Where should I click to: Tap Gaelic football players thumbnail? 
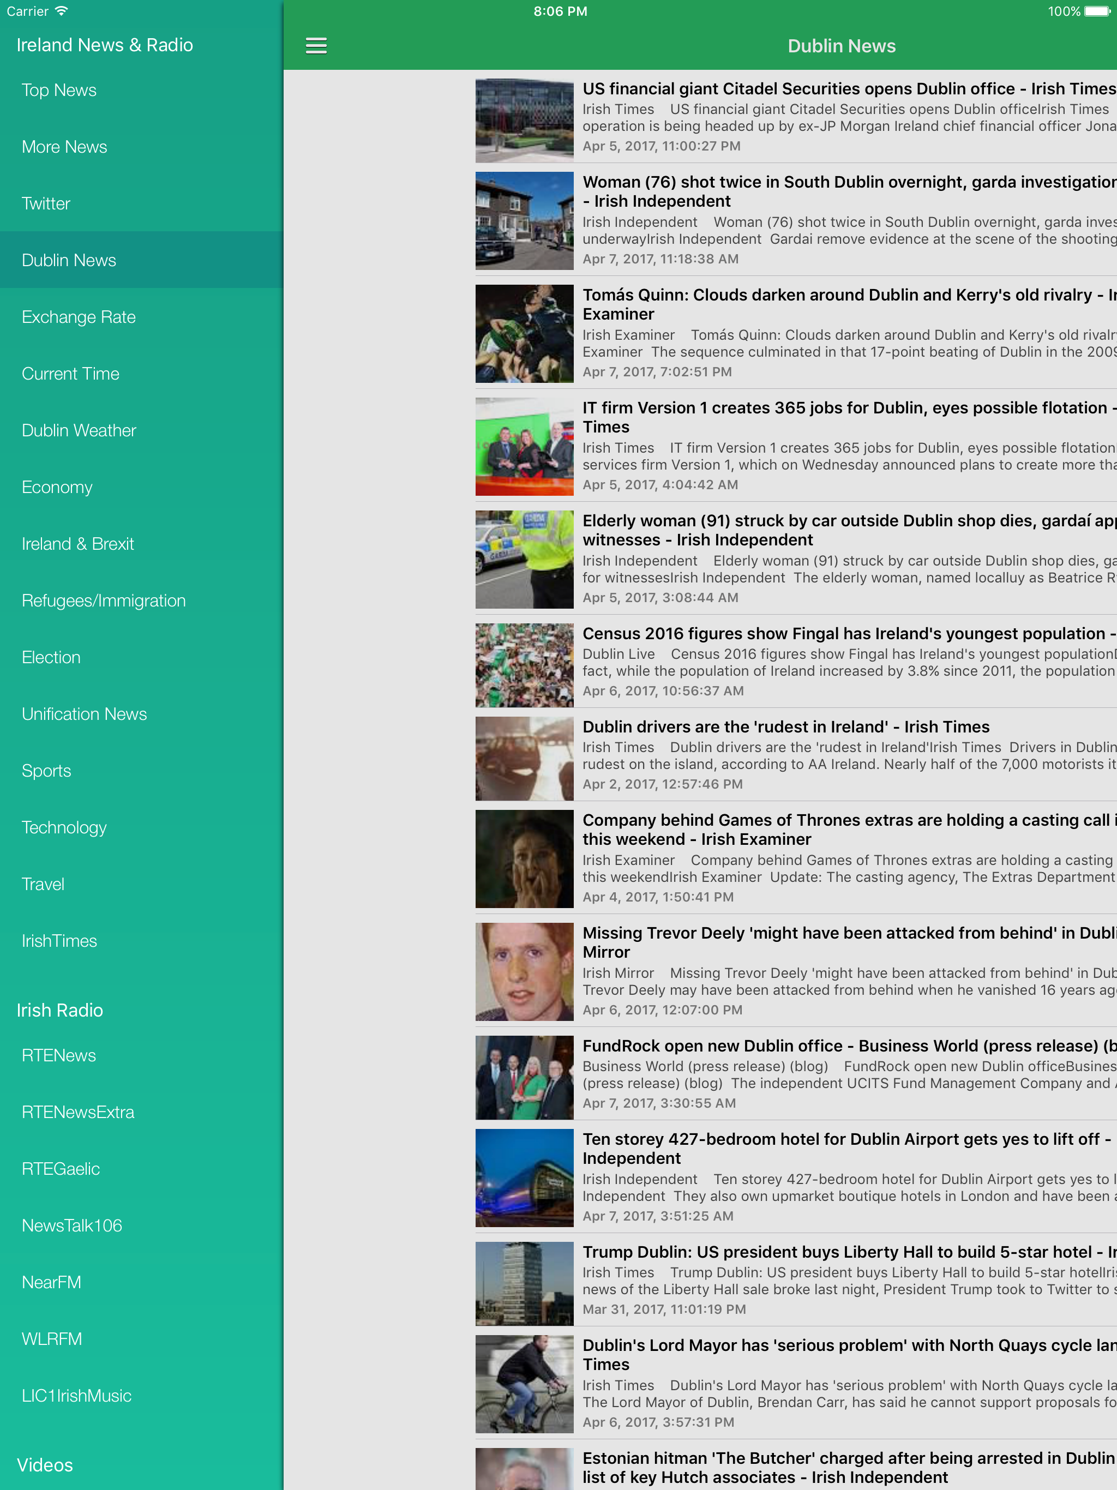pyautogui.click(x=524, y=333)
